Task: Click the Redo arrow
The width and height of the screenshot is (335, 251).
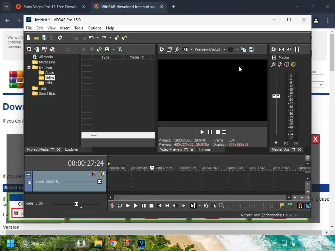Action: (104, 38)
